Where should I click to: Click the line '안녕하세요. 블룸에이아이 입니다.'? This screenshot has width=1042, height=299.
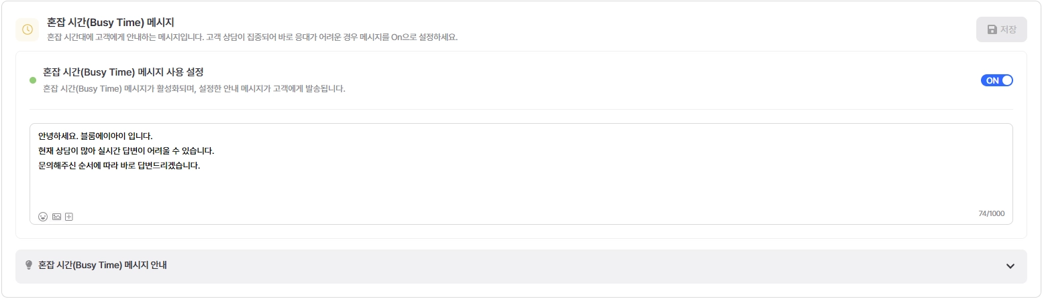(95, 136)
